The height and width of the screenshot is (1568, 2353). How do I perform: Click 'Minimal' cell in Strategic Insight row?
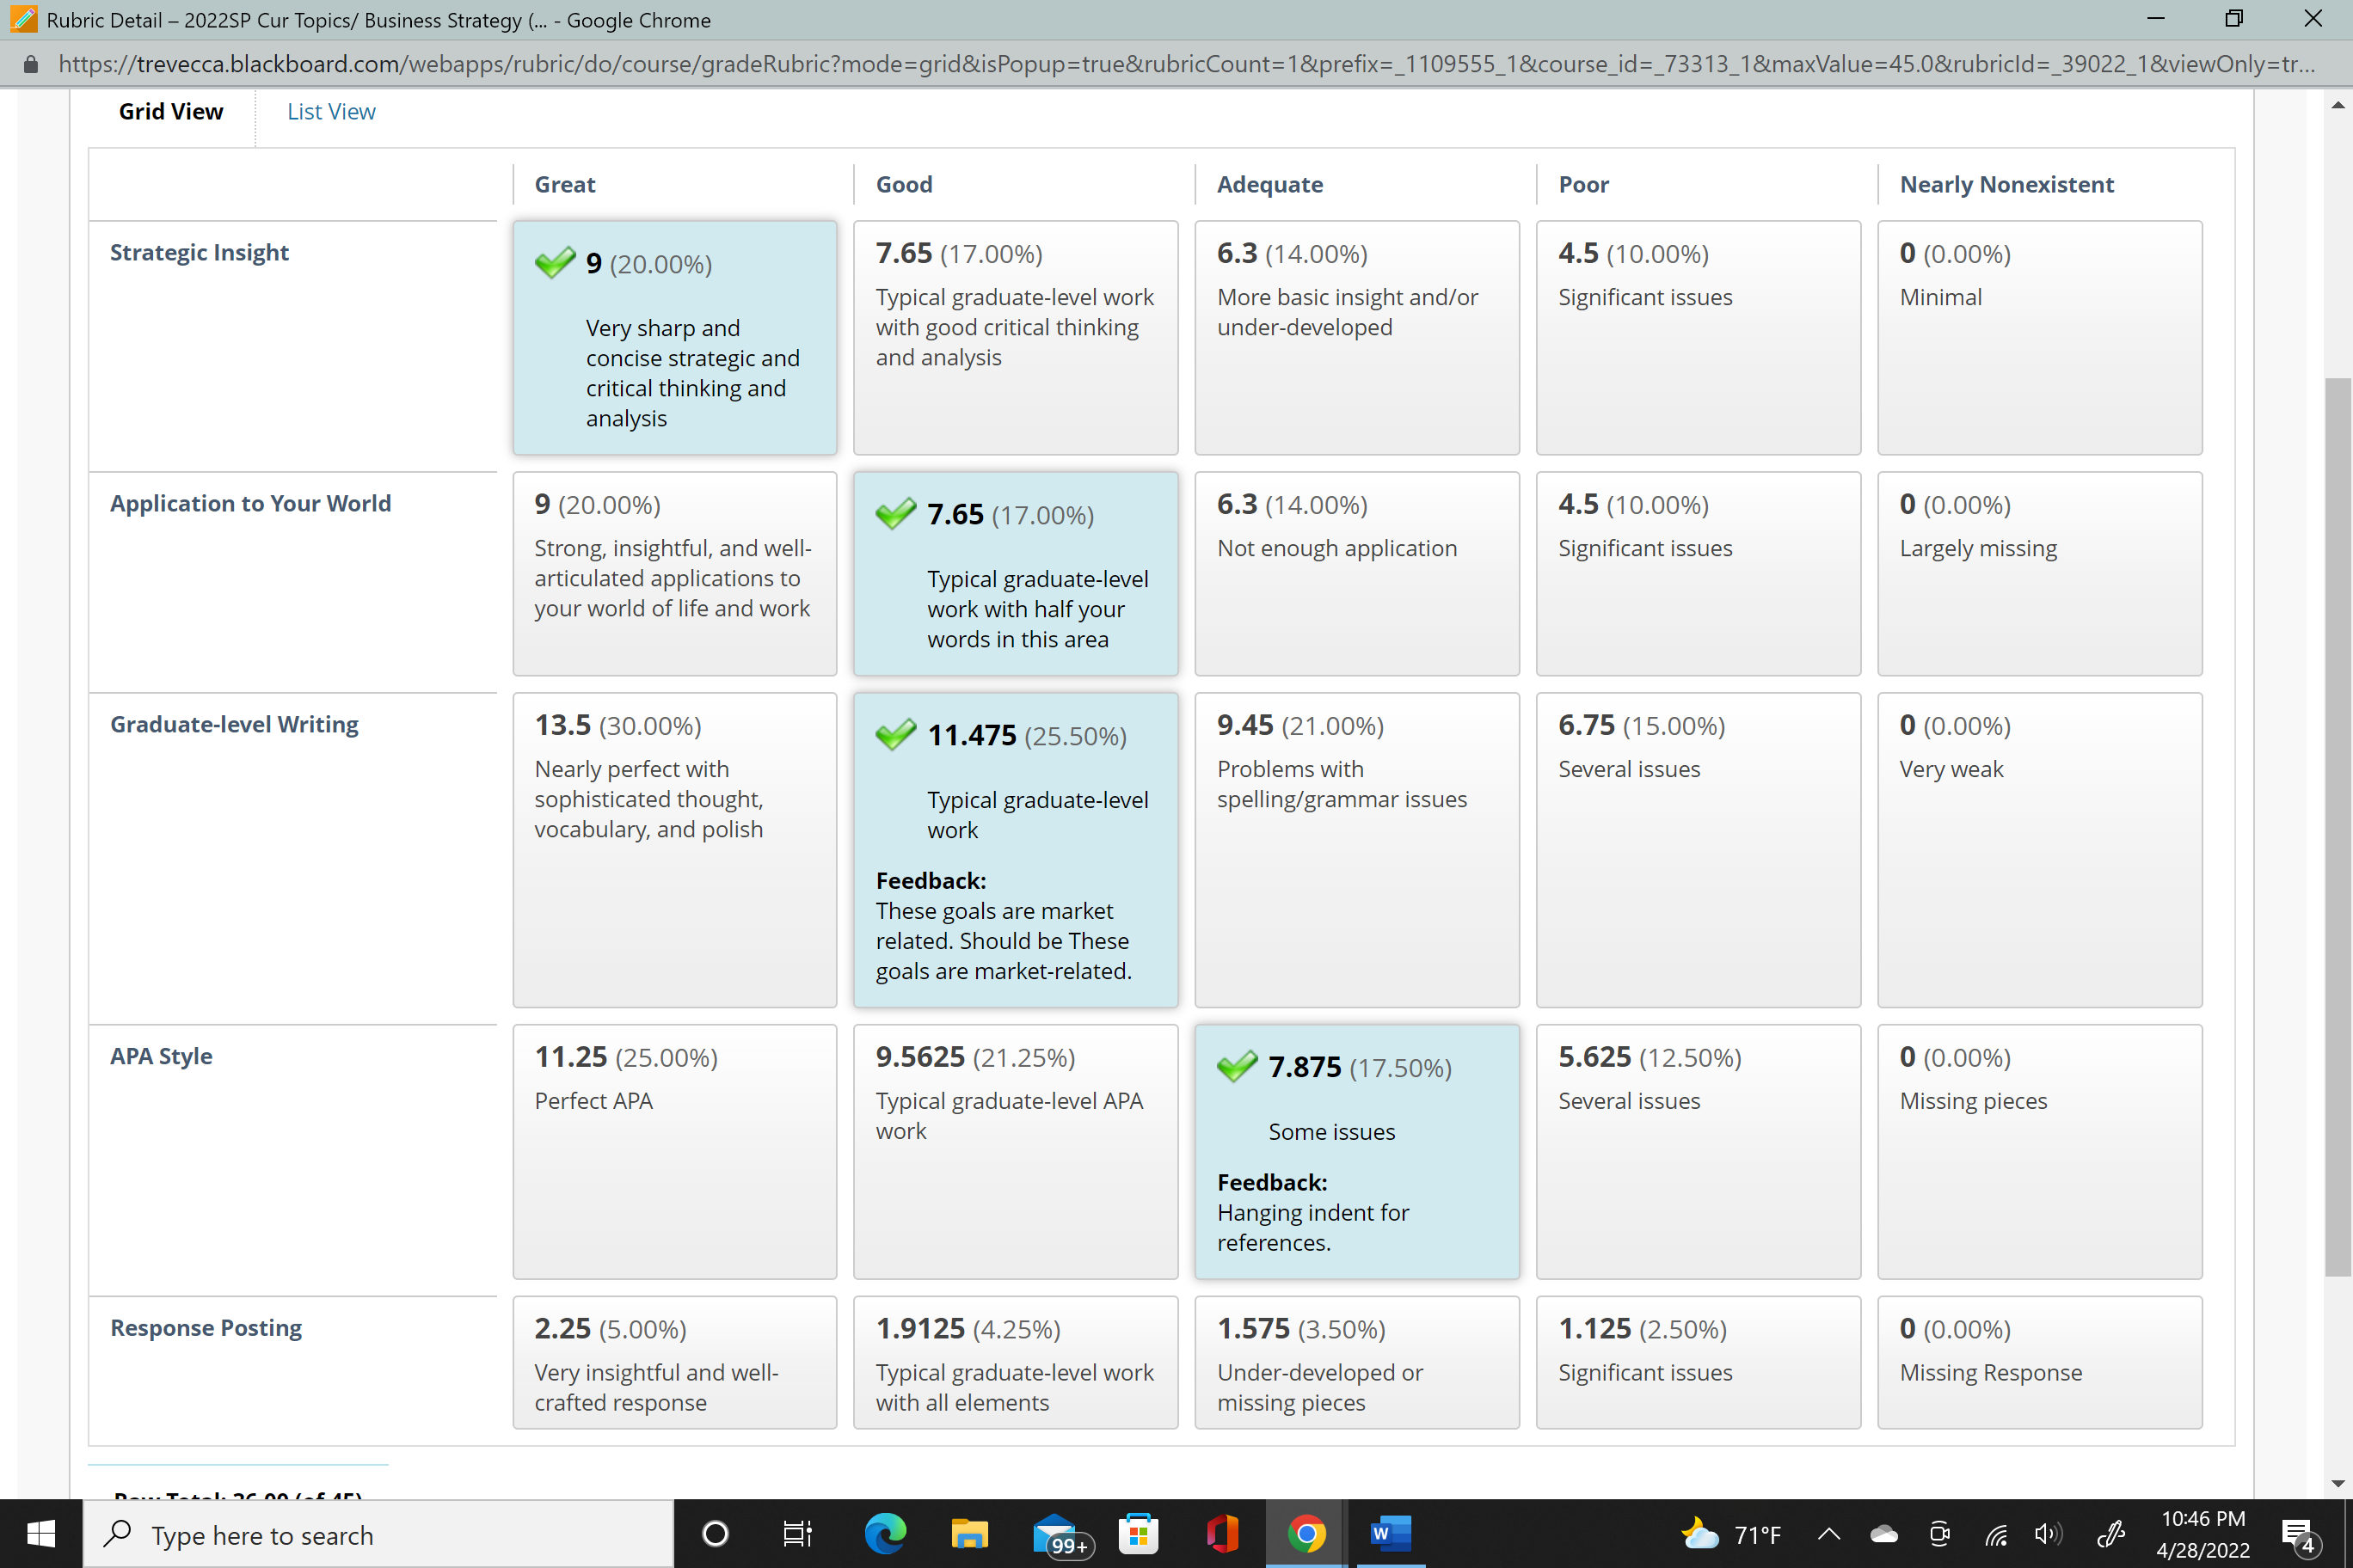point(2039,337)
